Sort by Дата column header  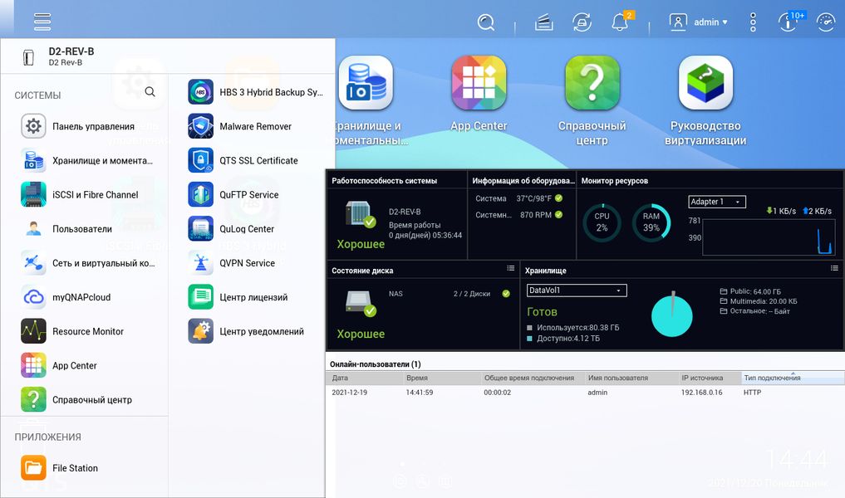pos(364,378)
